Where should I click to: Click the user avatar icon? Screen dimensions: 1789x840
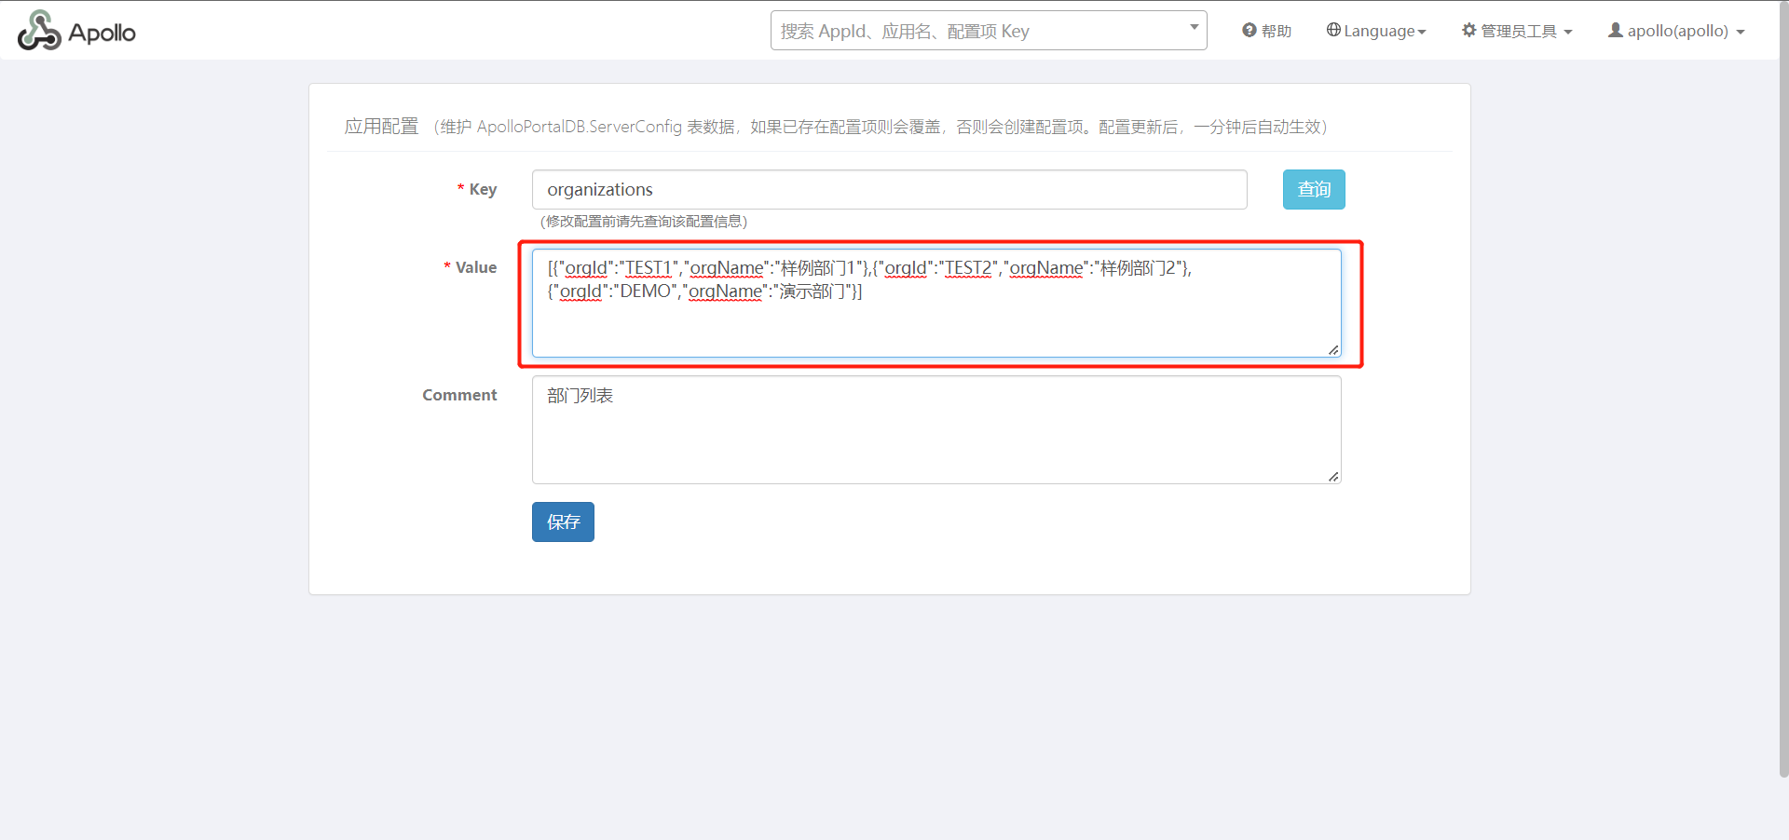[1616, 31]
